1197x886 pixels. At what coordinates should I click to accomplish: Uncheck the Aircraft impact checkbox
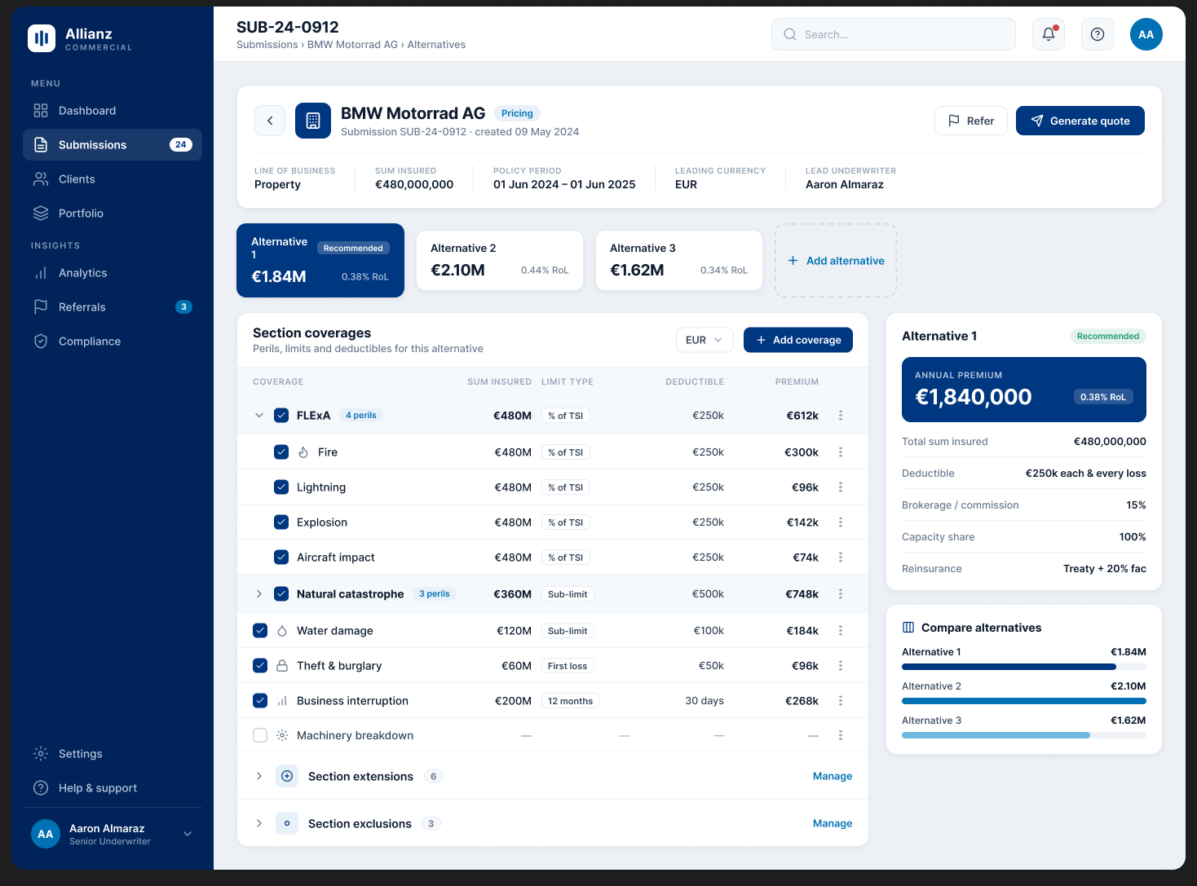[281, 558]
